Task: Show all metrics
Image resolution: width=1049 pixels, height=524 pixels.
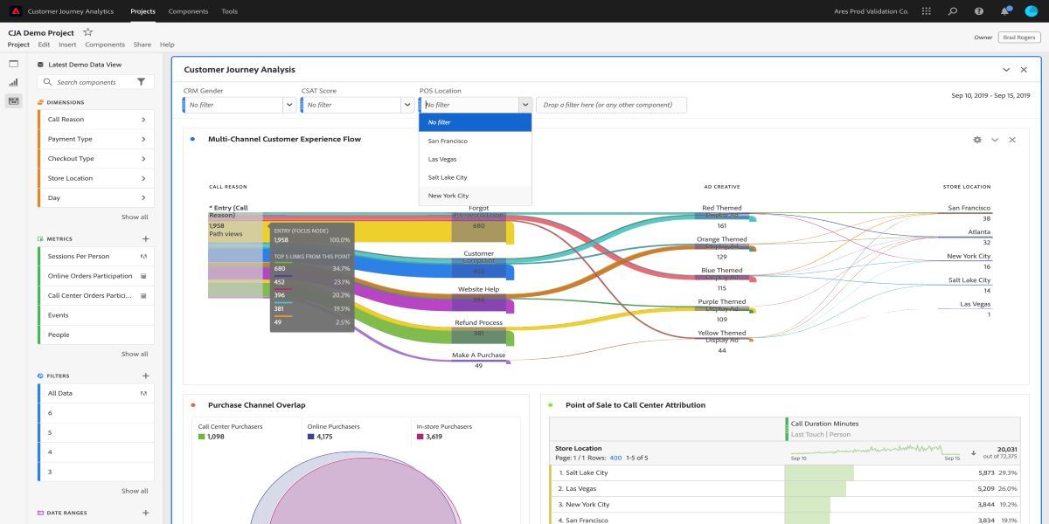Action: [135, 354]
